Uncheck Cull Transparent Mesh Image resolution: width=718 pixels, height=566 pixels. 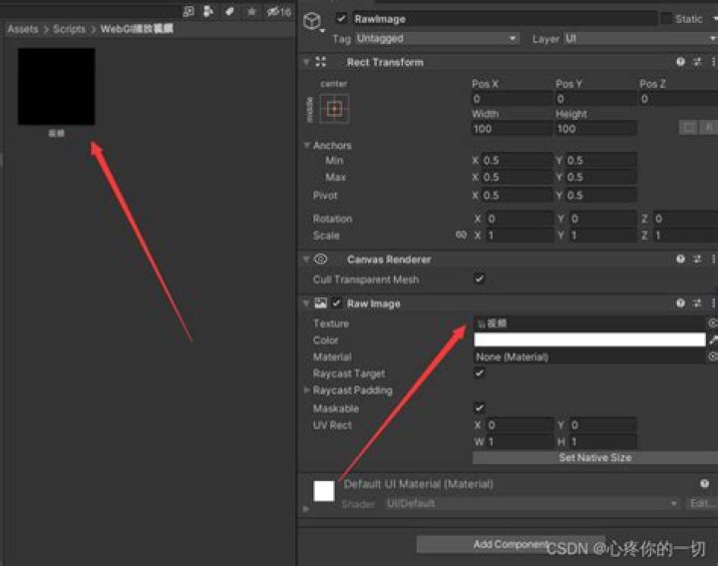479,279
